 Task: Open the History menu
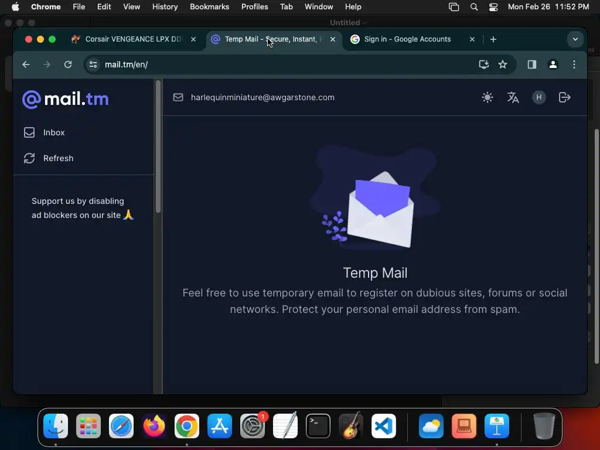165,7
